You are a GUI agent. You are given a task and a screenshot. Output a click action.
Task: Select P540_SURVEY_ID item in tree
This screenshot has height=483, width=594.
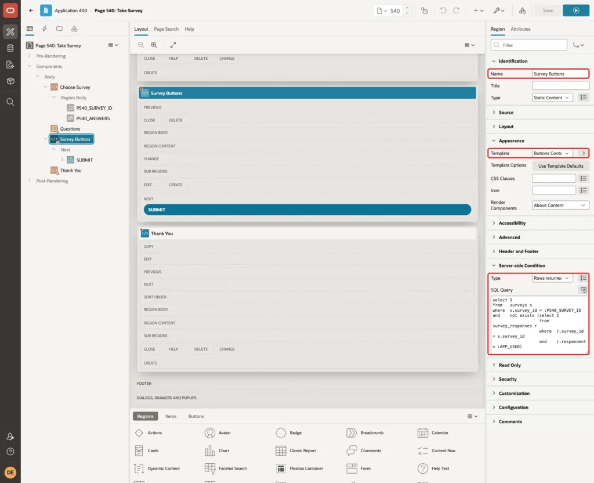click(94, 108)
